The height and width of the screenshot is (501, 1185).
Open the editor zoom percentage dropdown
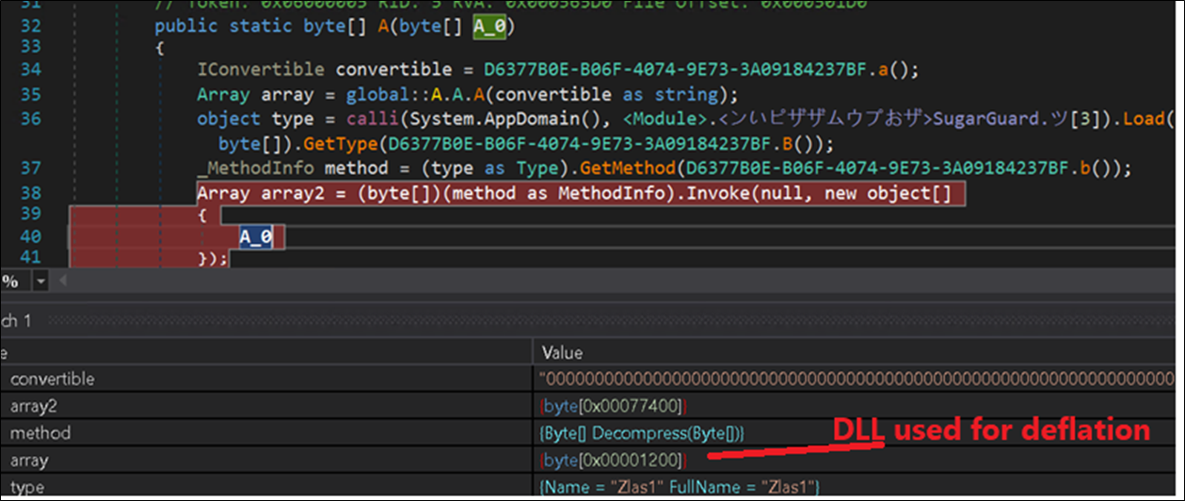coord(40,282)
